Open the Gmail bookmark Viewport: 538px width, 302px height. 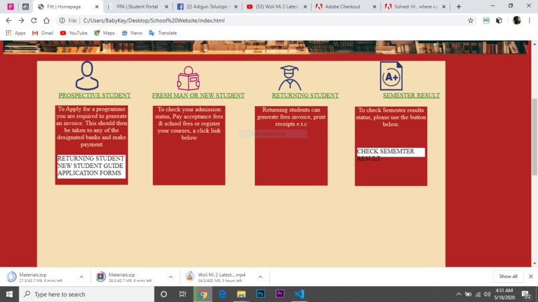coord(43,33)
